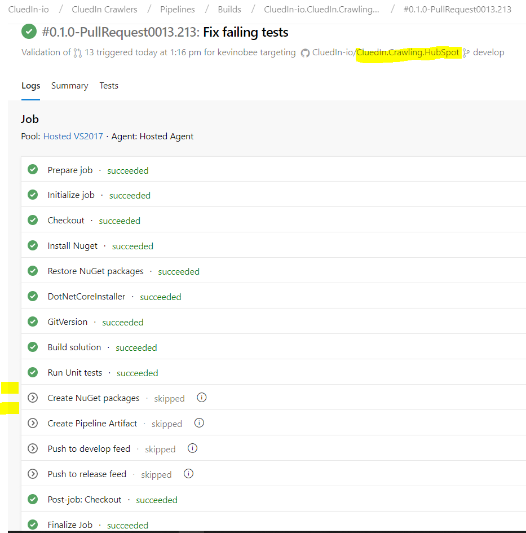The image size is (526, 533).
Task: Click the GitVersion success checkmark icon
Action: point(33,321)
